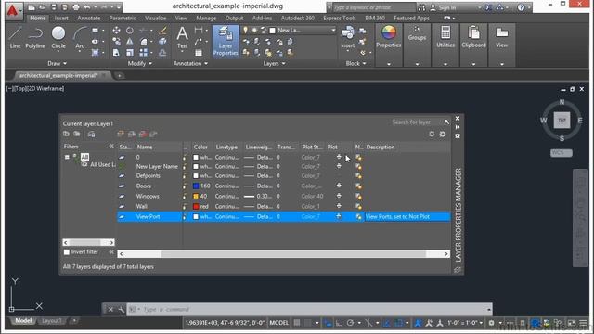Expand the Layers panel dropdown

click(275, 63)
